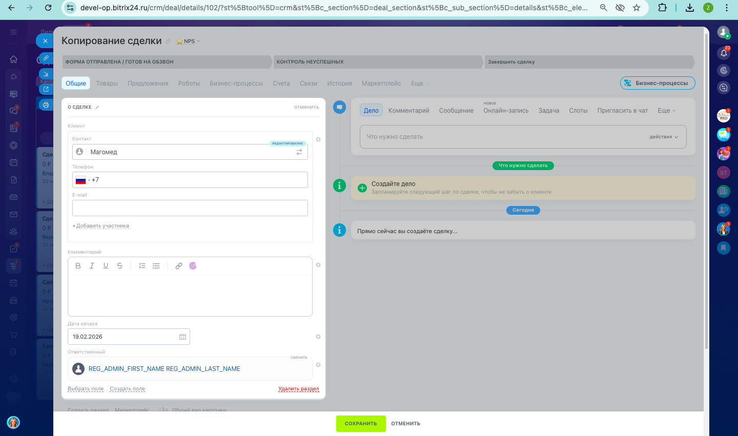Screen dimensions: 738x436
Task: Edit section title with pencil icon
Action: 97,107
